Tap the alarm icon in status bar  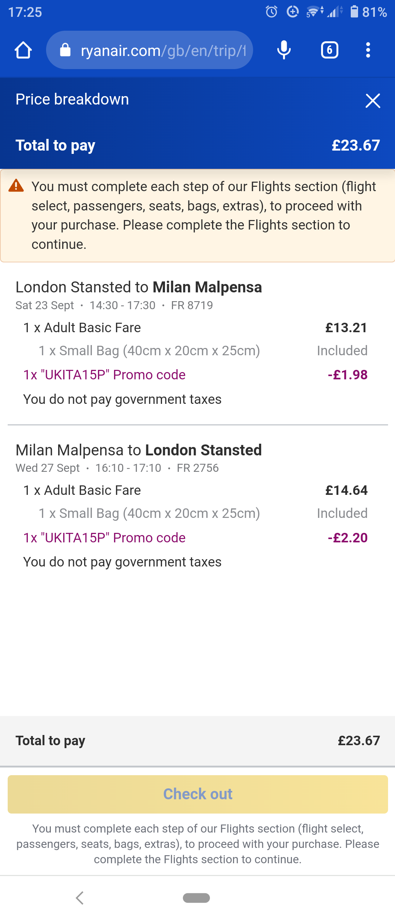[271, 12]
